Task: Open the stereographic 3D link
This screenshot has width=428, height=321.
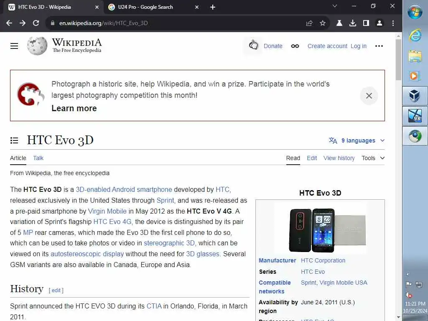Action: pyautogui.click(x=169, y=243)
